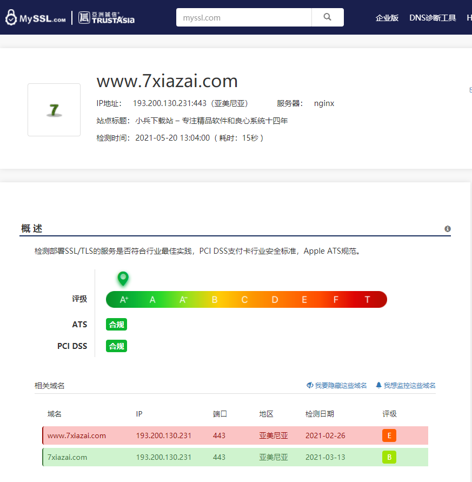
Task: Click the info icon beside 概述 heading
Action: (x=448, y=229)
